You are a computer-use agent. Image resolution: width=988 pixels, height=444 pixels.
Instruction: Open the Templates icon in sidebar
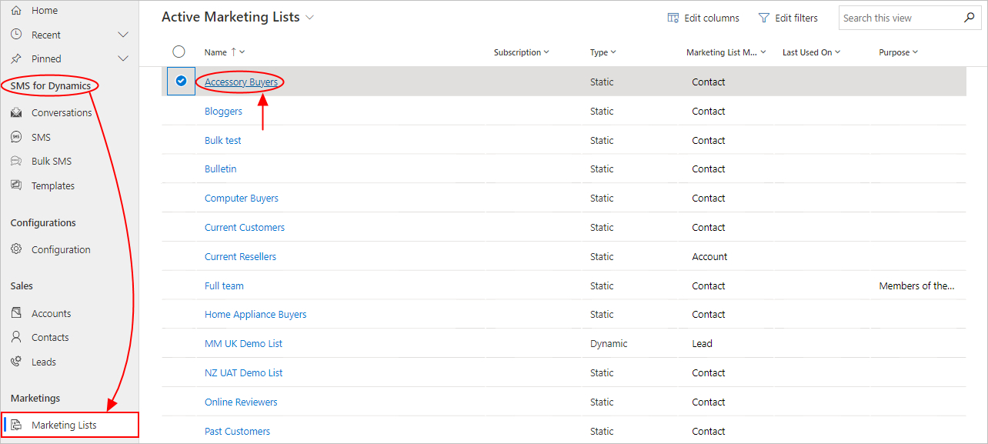pos(16,185)
